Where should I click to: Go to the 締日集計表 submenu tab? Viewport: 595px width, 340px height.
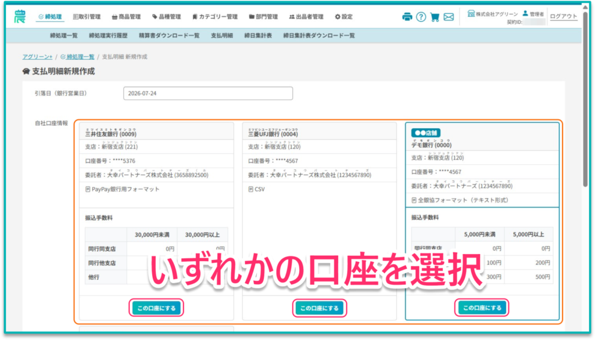click(x=258, y=35)
